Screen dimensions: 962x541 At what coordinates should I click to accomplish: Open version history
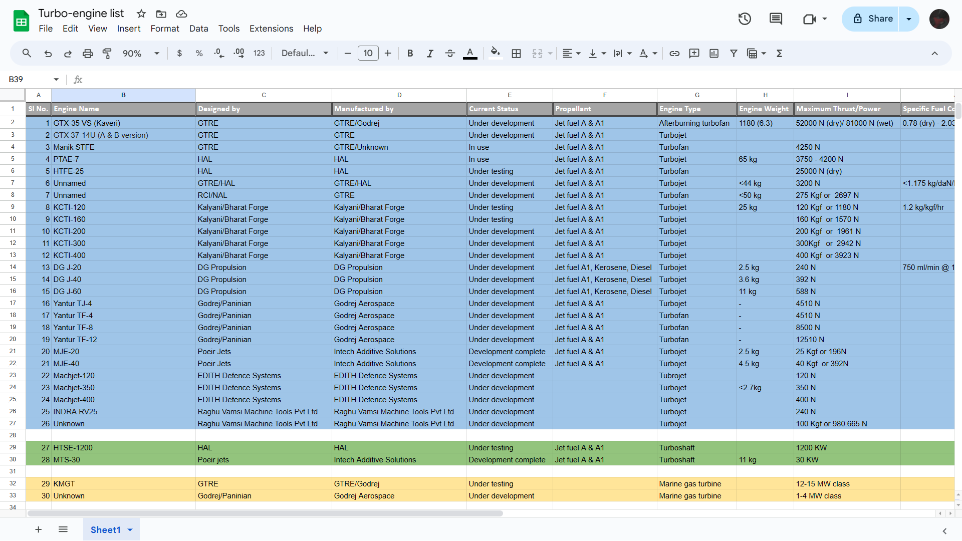745,19
